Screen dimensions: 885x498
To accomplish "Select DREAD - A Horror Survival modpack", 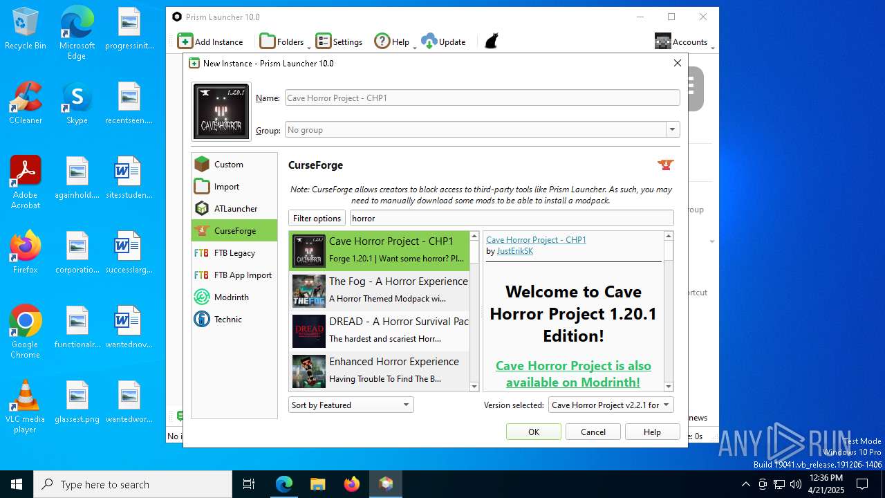I will [379, 331].
